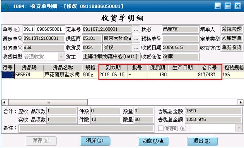
Task: Open the dropdown beside 保存时
Action: (238, 128)
